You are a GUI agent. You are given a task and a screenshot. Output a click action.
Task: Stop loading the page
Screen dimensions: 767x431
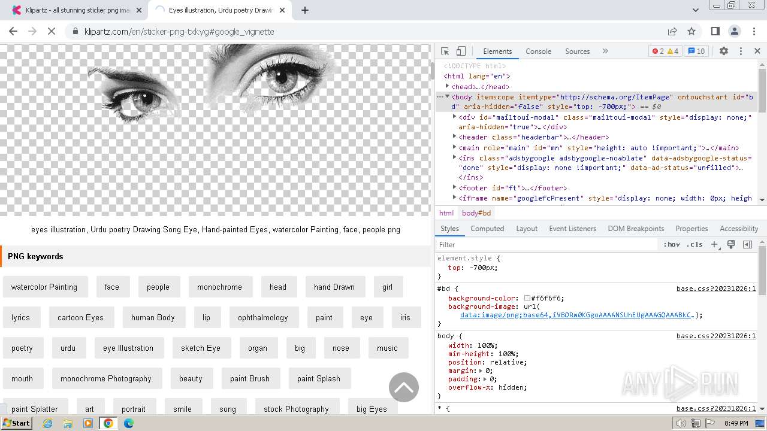pyautogui.click(x=52, y=31)
